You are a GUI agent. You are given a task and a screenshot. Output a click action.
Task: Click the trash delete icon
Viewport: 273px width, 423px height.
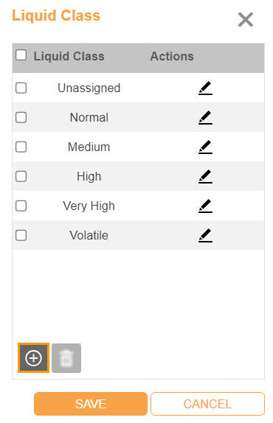66,358
